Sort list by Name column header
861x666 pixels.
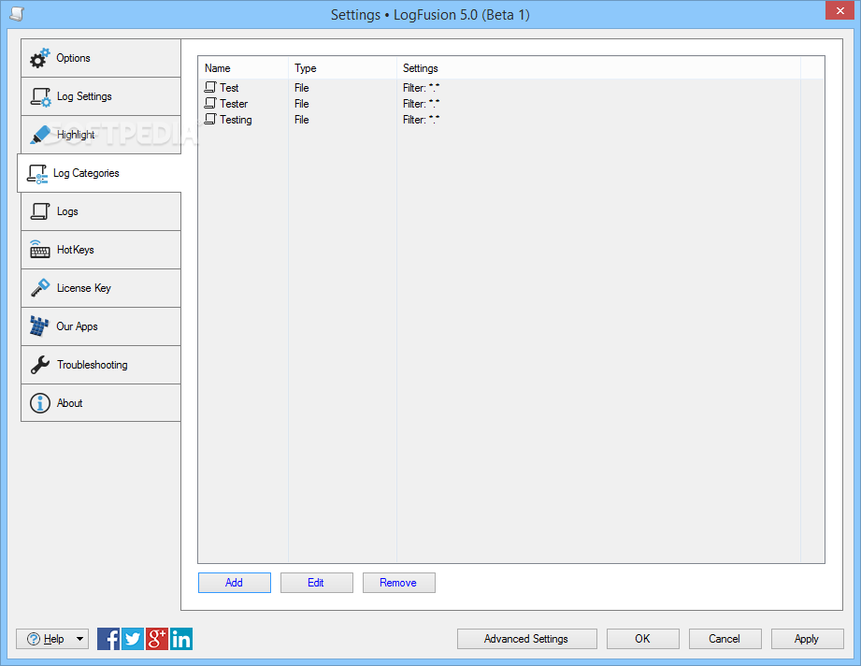coord(243,68)
